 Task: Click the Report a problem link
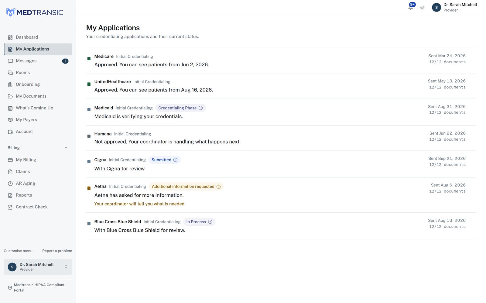(x=57, y=251)
